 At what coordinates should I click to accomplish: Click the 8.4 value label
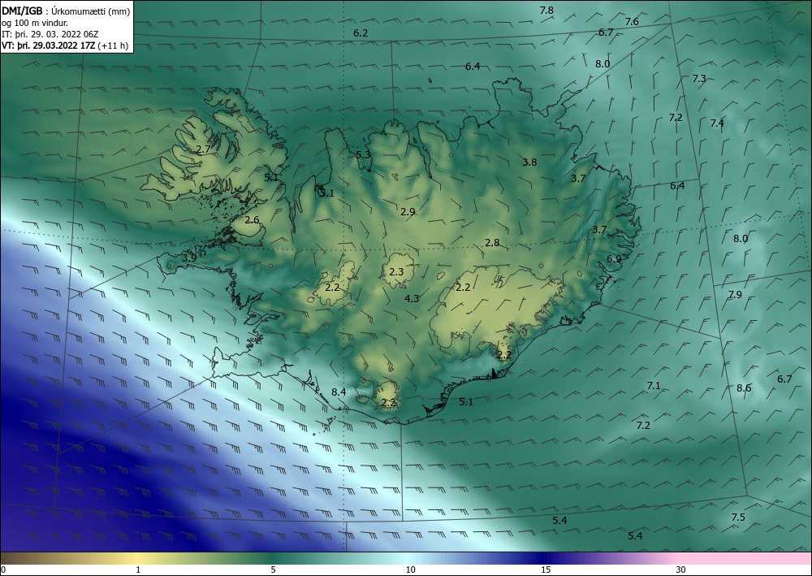point(339,392)
